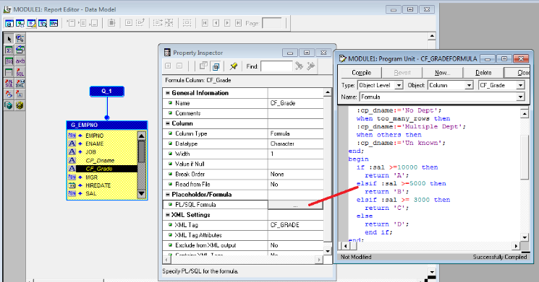Click the Name property value CF_Grade
Image resolution: width=539 pixels, height=282 pixels.
pyautogui.click(x=296, y=103)
